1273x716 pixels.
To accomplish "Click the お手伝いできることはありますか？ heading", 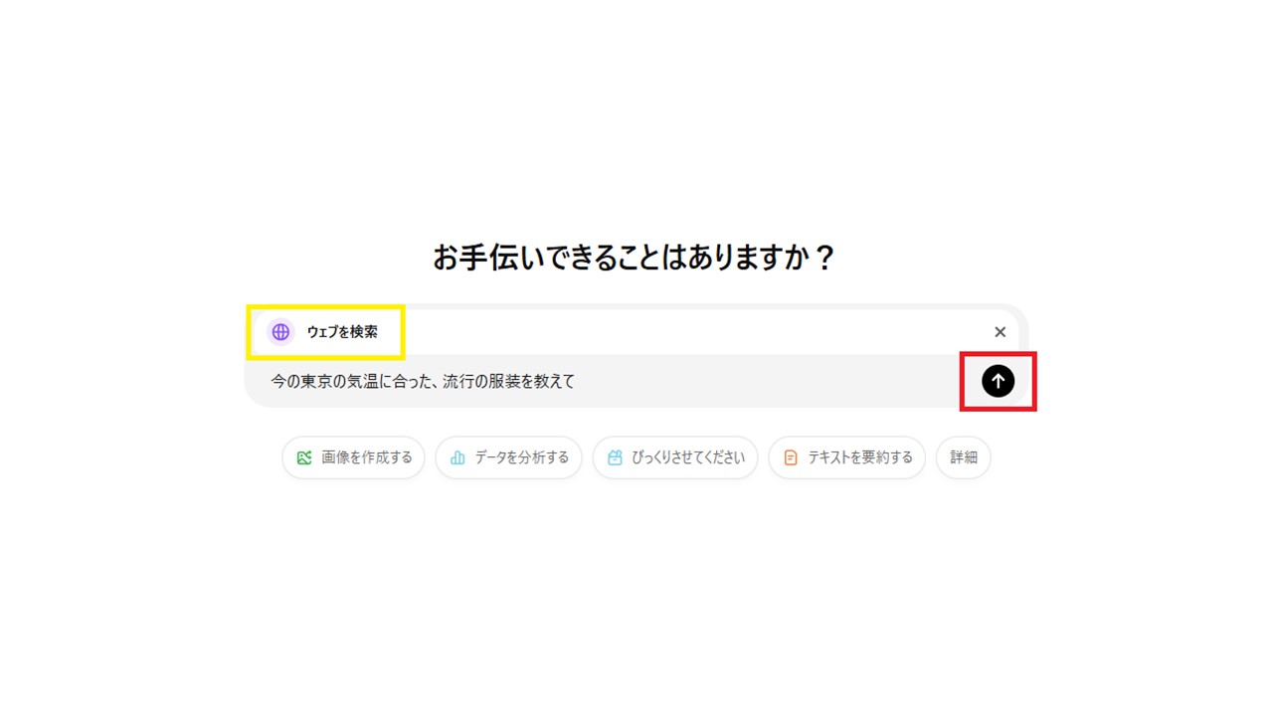I will pyautogui.click(x=636, y=259).
